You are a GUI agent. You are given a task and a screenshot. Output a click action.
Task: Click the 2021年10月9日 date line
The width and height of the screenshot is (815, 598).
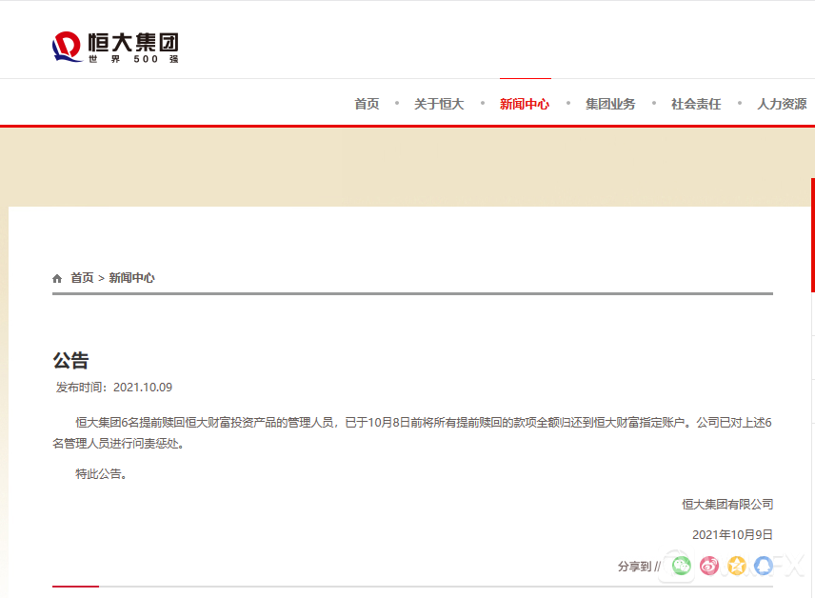pyautogui.click(x=733, y=534)
